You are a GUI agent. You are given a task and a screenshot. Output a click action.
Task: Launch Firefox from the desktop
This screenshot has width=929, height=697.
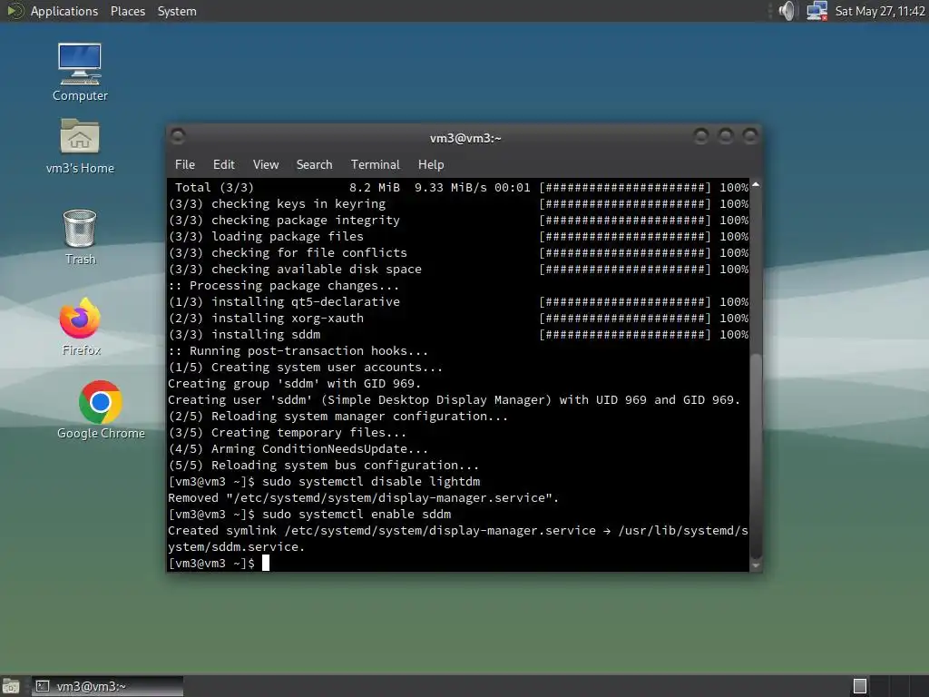coord(81,327)
